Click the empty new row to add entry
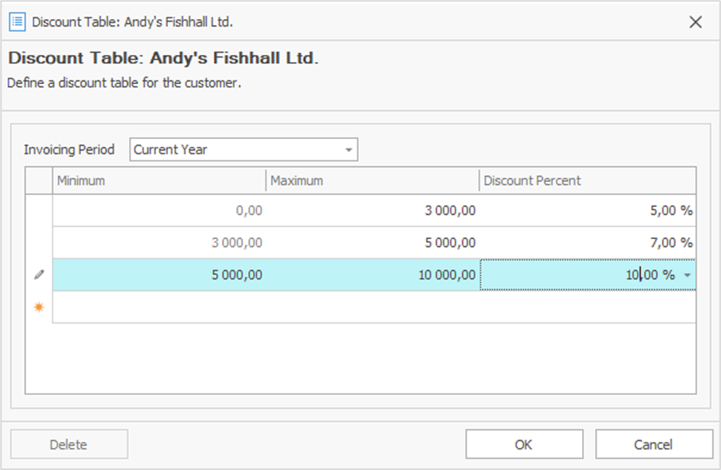 pyautogui.click(x=373, y=307)
